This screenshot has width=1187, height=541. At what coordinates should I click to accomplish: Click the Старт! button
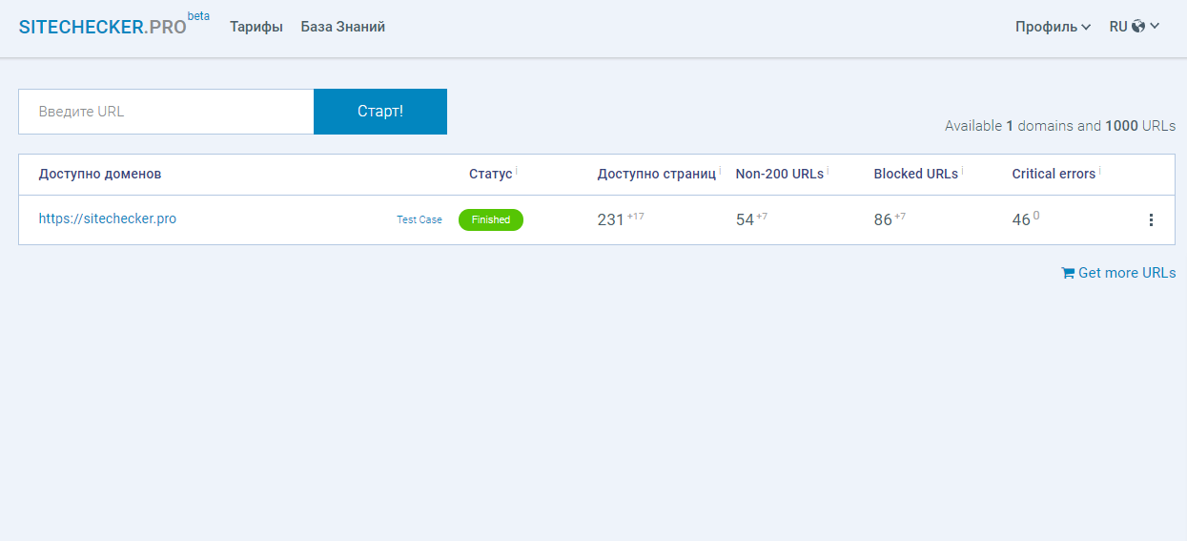[380, 112]
